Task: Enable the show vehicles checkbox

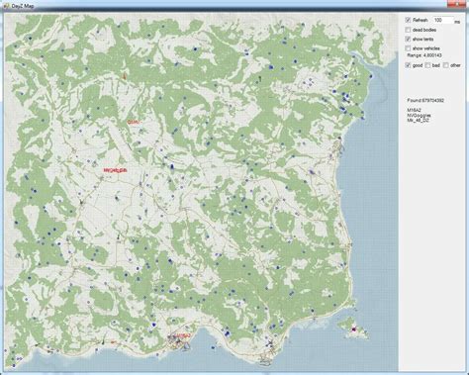Action: tap(408, 48)
